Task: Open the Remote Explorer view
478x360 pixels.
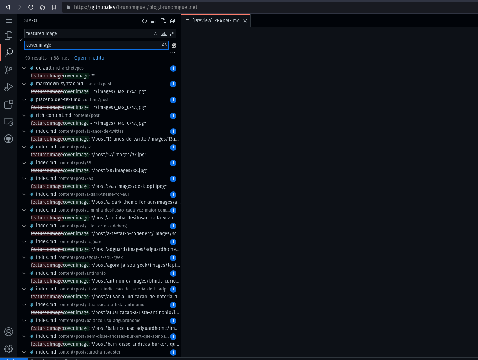Action: pos(9,122)
